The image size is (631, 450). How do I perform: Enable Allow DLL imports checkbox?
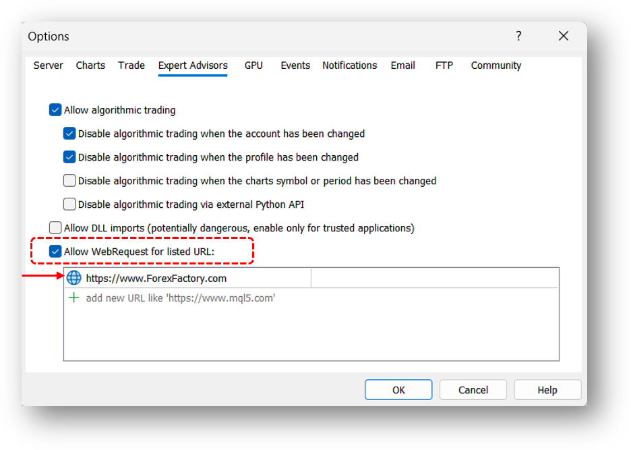55,228
